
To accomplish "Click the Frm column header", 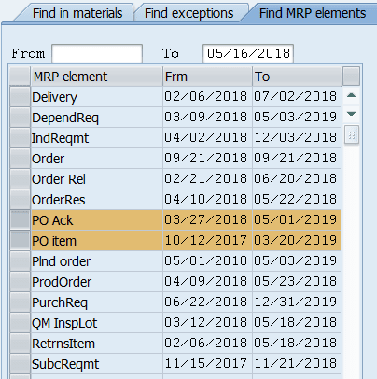I will click(x=207, y=77).
